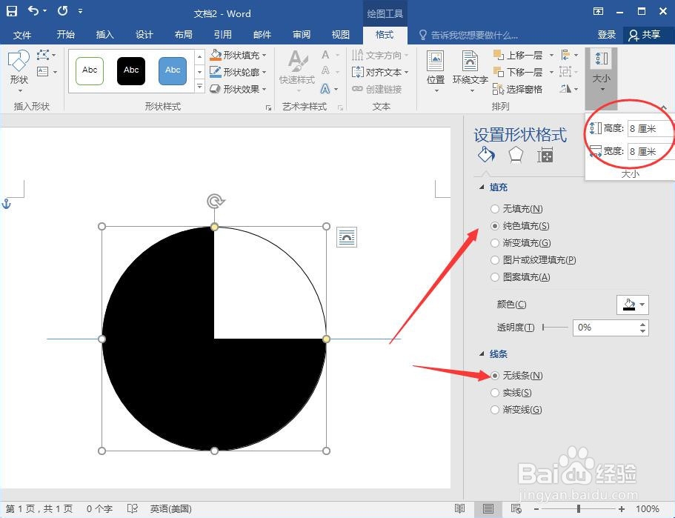Click the 登录 sign-in link
The height and width of the screenshot is (518, 675).
(x=606, y=34)
